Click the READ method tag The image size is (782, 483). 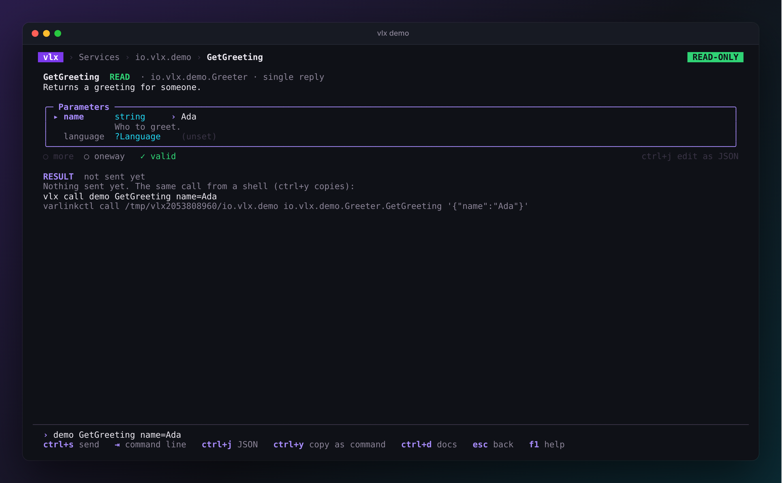coord(120,77)
